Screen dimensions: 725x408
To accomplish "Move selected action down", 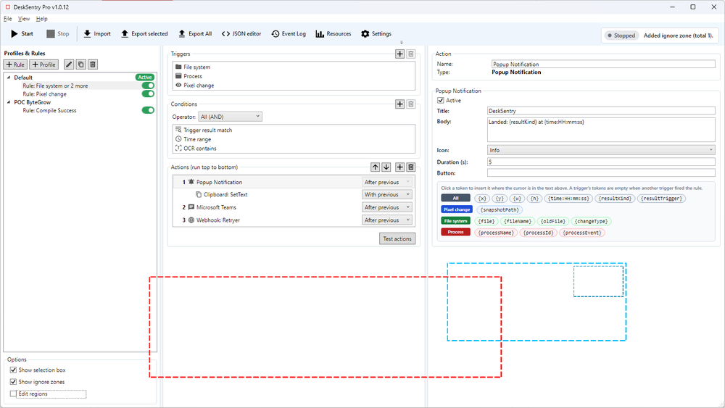I will point(386,167).
